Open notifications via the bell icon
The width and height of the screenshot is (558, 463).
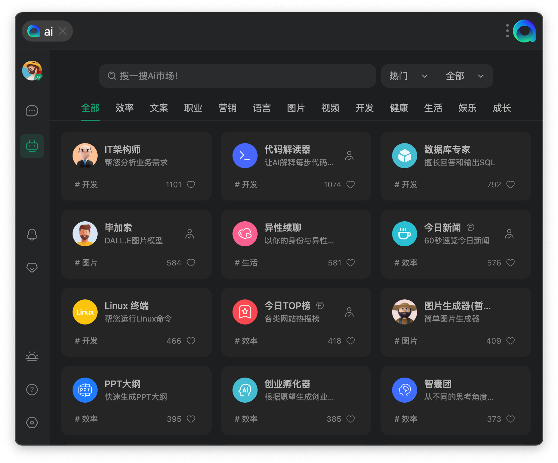[x=32, y=234]
